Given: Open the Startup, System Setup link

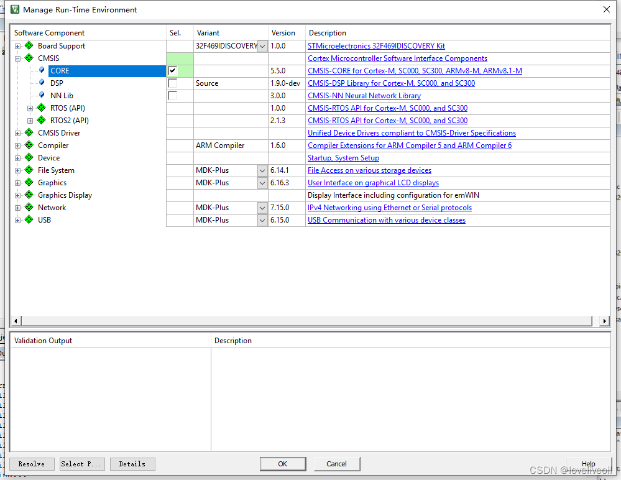Looking at the screenshot, I should [343, 158].
